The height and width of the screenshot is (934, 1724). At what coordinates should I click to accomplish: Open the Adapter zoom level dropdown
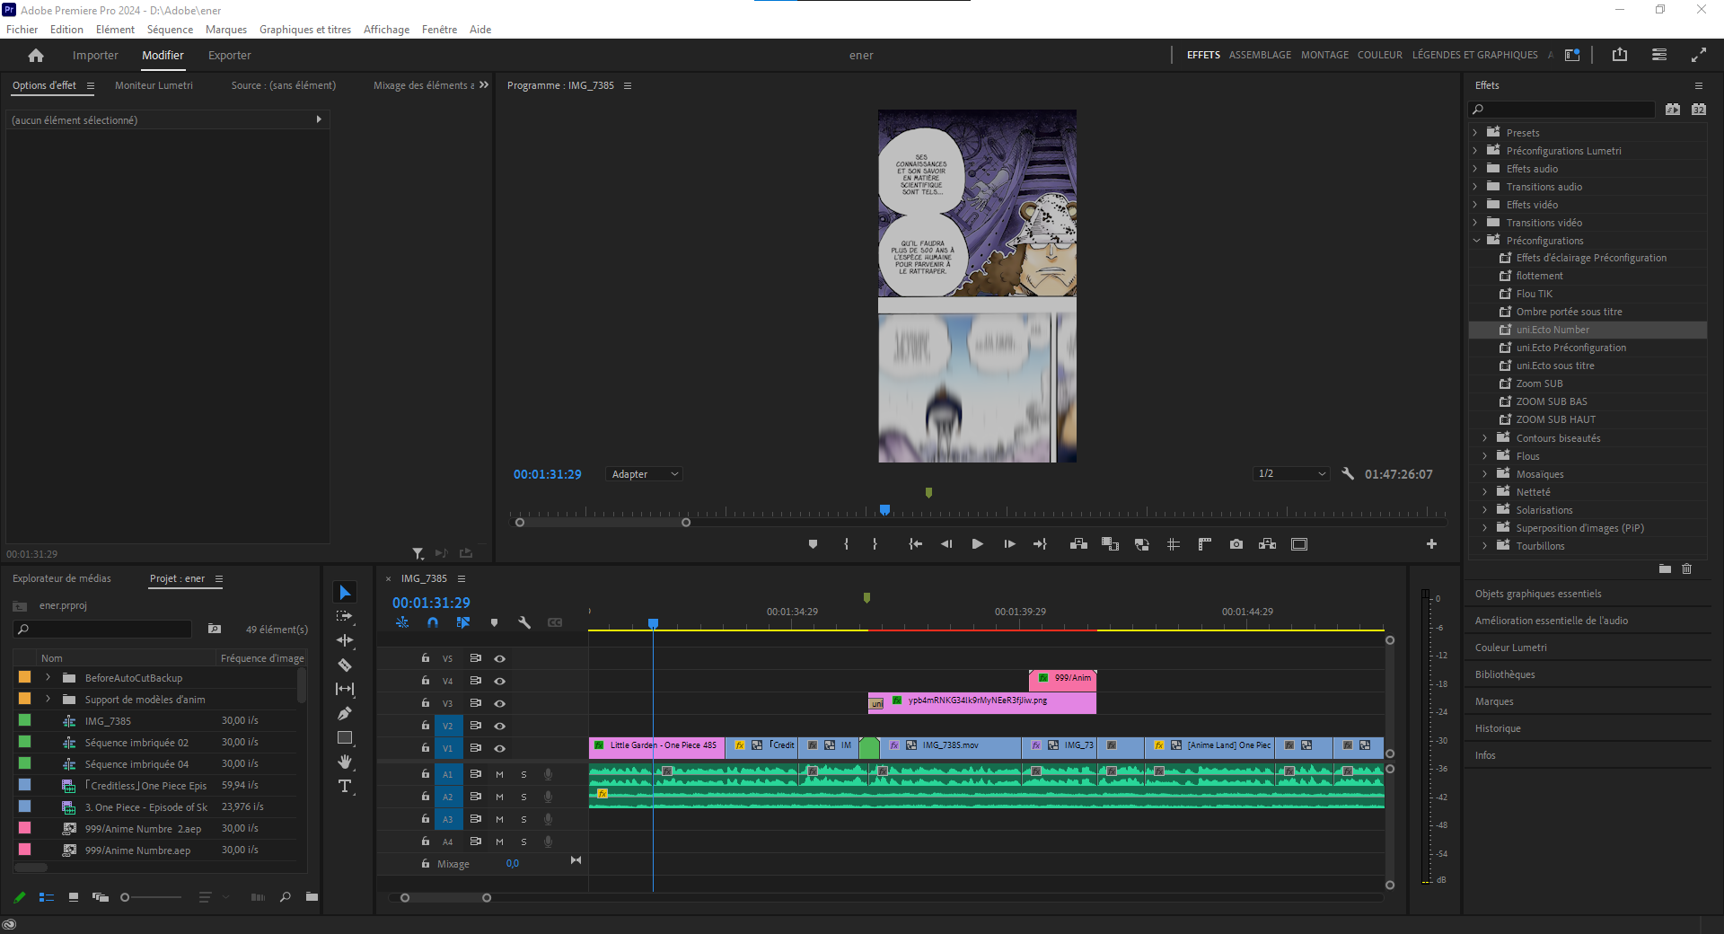[644, 474]
